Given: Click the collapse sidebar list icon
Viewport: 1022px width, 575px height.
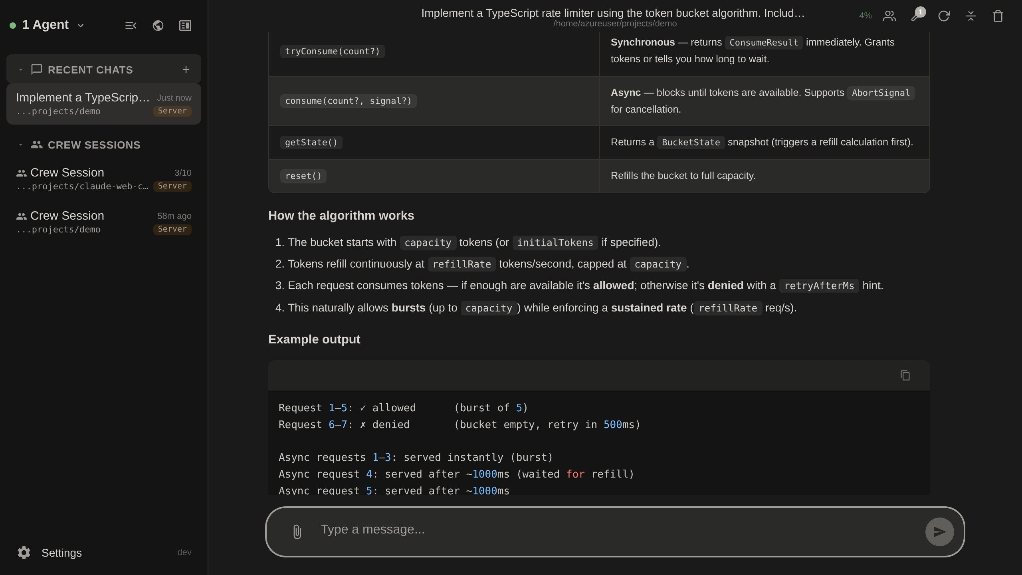Looking at the screenshot, I should pyautogui.click(x=131, y=26).
